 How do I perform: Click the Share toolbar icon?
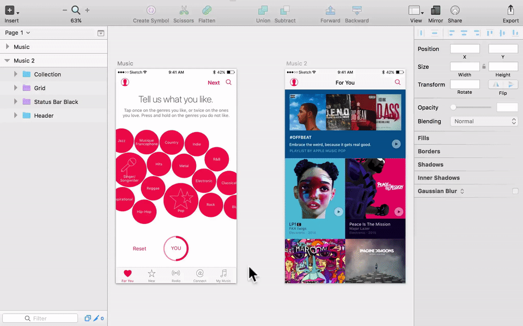454,10
